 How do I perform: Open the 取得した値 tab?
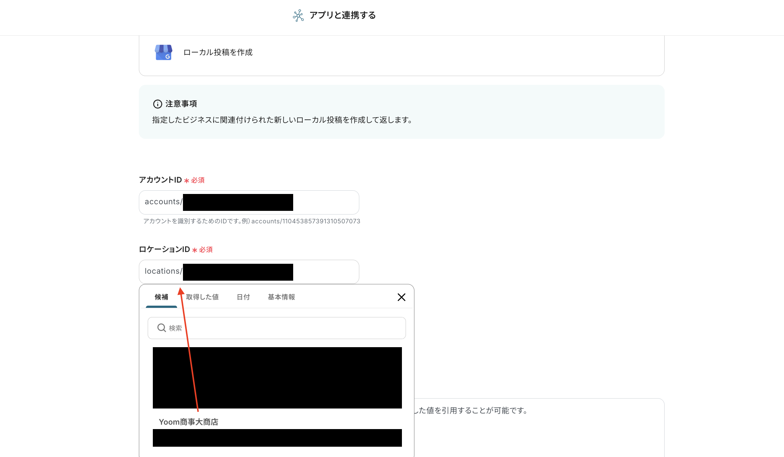(202, 297)
